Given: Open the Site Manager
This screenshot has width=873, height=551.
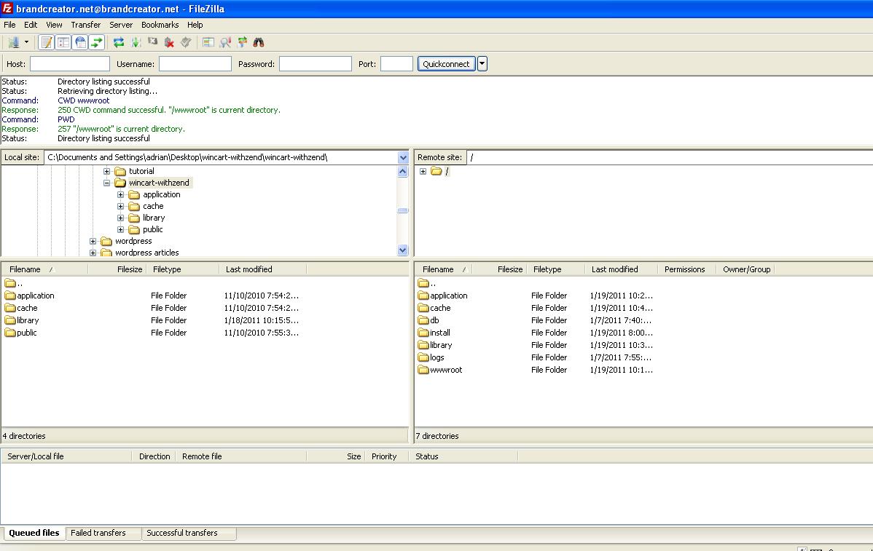Looking at the screenshot, I should click(13, 42).
